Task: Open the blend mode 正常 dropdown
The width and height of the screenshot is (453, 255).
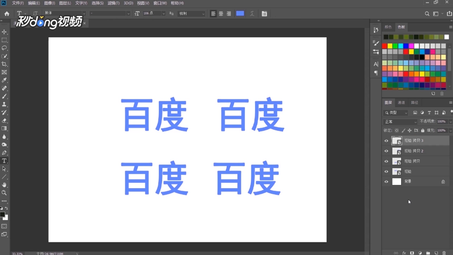Action: point(400,121)
